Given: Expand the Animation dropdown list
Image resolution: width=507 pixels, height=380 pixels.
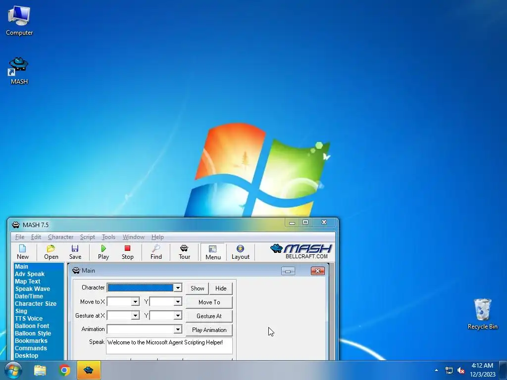Looking at the screenshot, I should (178, 329).
